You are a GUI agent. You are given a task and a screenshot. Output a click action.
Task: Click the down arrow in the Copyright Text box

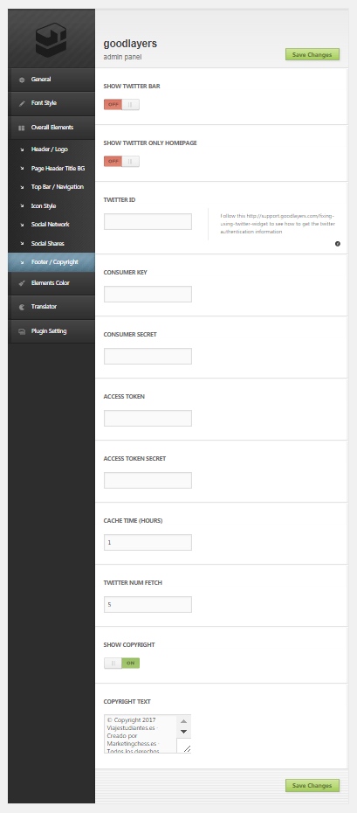pyautogui.click(x=183, y=732)
